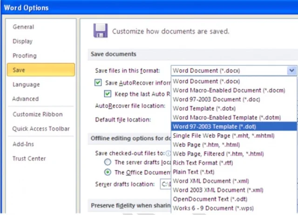This screenshot has width=298, height=215.
Task: Toggle Keep the last AutoRecovered checkbox
Action: [x=108, y=94]
